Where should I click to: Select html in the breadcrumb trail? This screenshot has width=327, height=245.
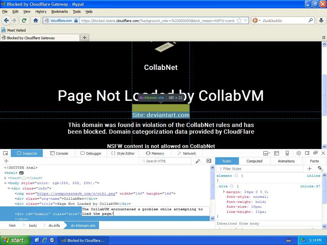click(x=12, y=226)
